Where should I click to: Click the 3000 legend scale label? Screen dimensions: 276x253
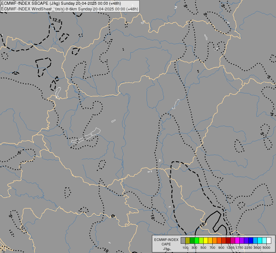(257, 248)
